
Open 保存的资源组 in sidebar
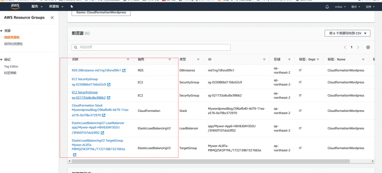click(13, 44)
